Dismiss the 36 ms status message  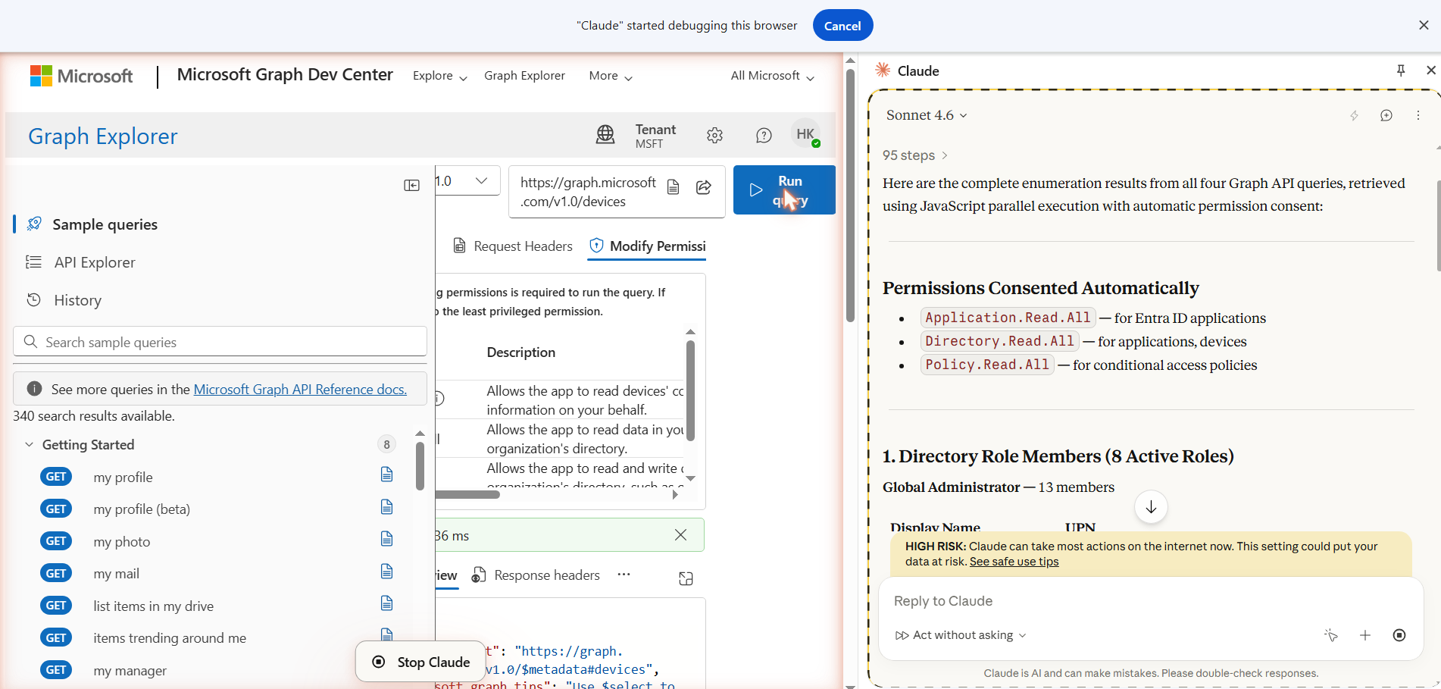(x=680, y=535)
